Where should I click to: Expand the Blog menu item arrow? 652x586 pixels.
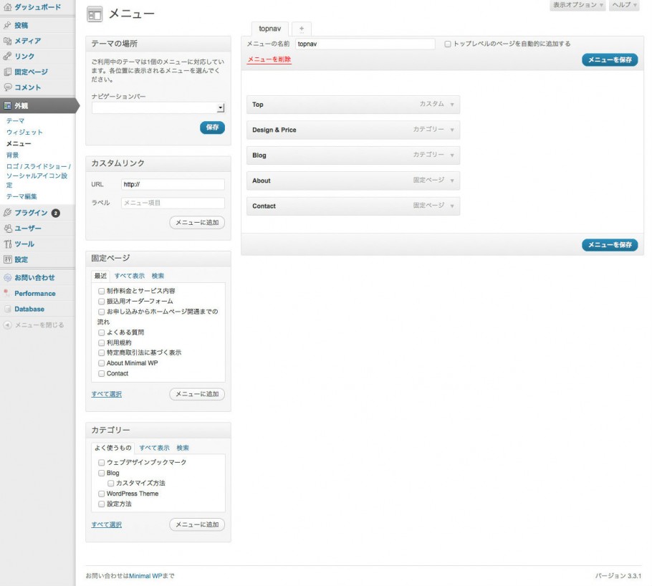coord(452,155)
